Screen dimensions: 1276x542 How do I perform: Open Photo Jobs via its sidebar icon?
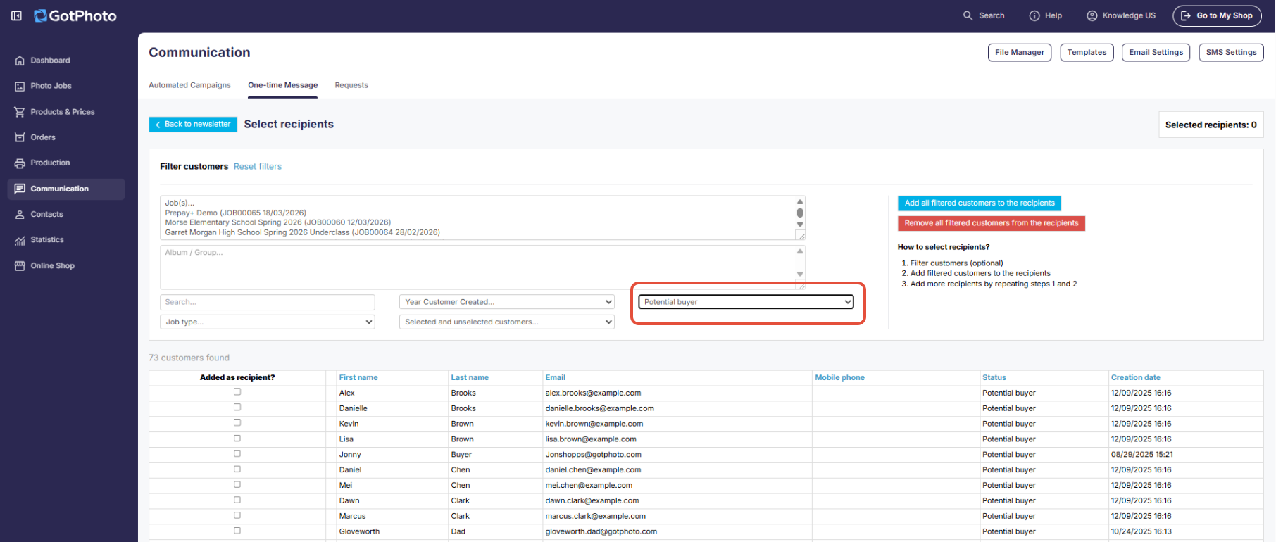20,86
